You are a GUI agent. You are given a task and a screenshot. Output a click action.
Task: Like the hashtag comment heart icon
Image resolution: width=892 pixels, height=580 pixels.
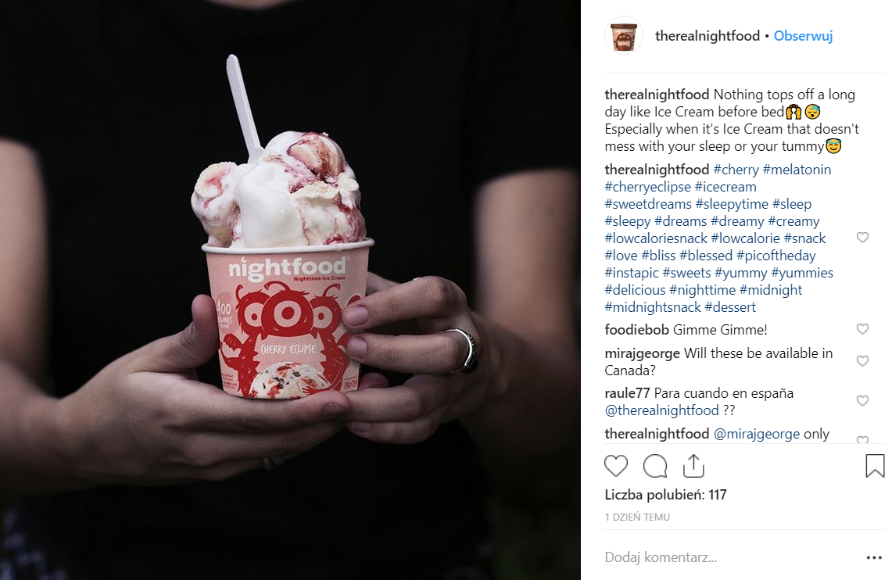click(x=862, y=237)
